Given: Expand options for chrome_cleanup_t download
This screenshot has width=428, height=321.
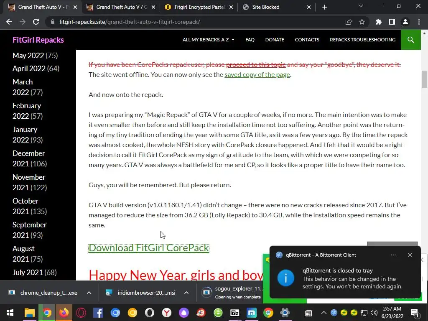Looking at the screenshot, I should pos(89,293).
